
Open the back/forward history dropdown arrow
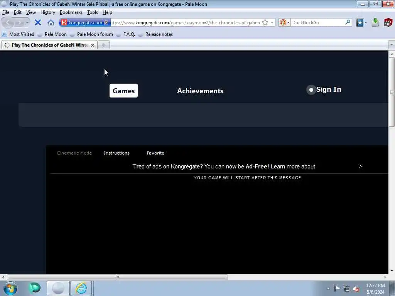tap(27, 23)
